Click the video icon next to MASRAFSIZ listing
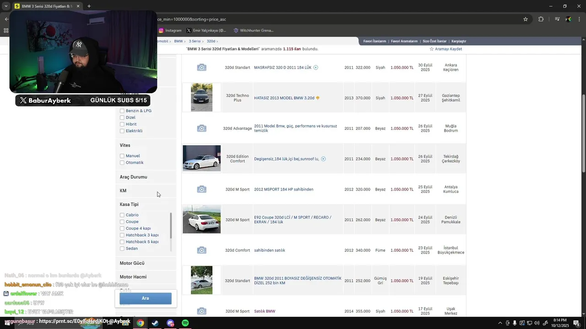This screenshot has height=329, width=586. (x=316, y=68)
